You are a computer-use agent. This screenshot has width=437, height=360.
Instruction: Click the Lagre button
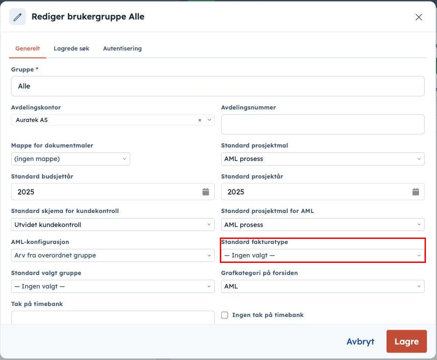[x=407, y=341]
